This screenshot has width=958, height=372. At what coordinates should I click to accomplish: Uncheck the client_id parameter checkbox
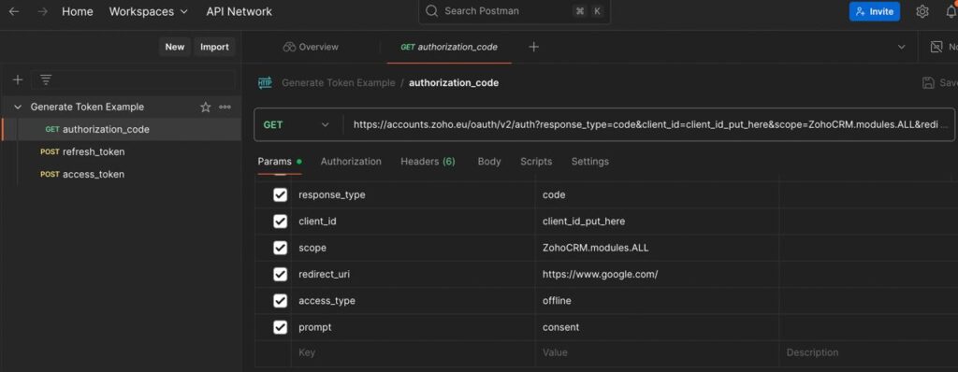pyautogui.click(x=280, y=222)
